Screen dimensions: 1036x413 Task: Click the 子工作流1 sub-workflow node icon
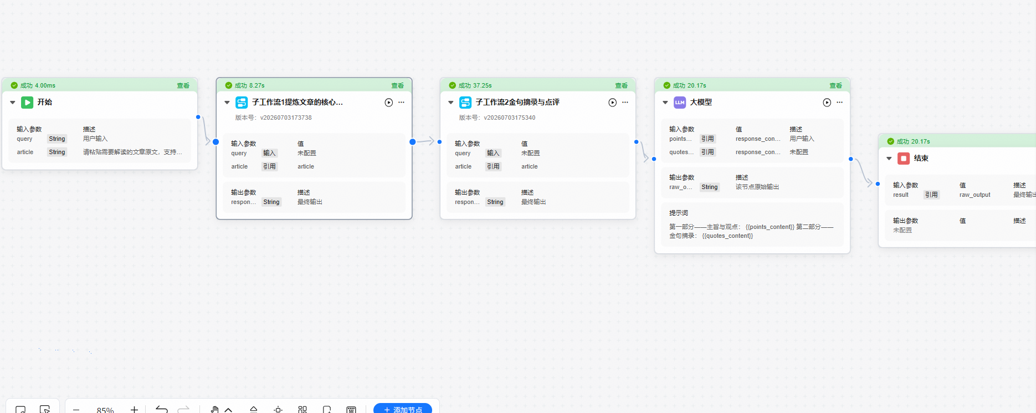tap(242, 103)
